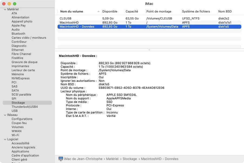Image resolution: width=244 pixels, height=163 pixels.
Task: Click Stockage in the path bar
Action: pos(130,159)
